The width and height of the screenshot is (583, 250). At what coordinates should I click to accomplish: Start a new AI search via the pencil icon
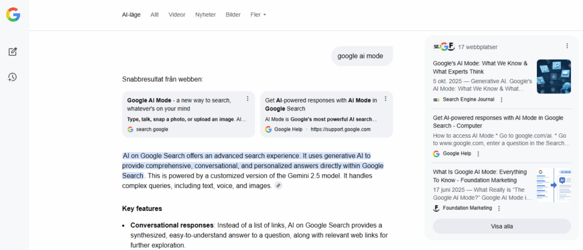13,52
